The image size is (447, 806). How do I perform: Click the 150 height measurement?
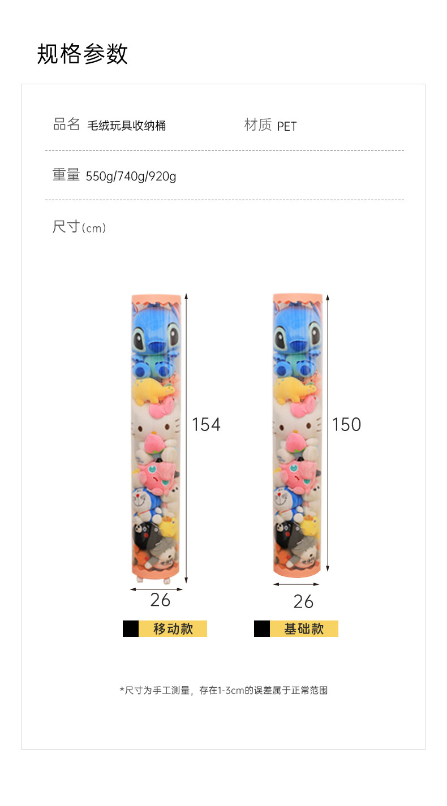click(x=346, y=424)
